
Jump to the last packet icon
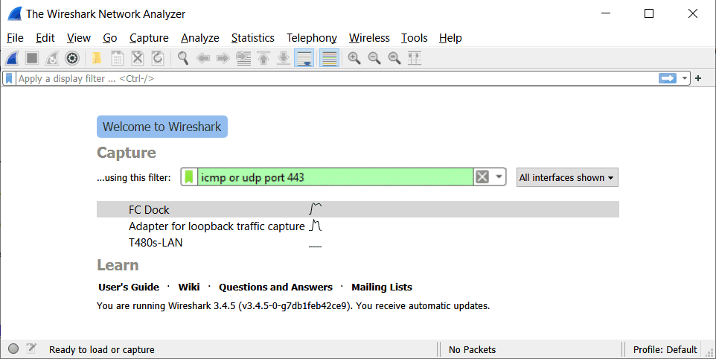click(284, 58)
